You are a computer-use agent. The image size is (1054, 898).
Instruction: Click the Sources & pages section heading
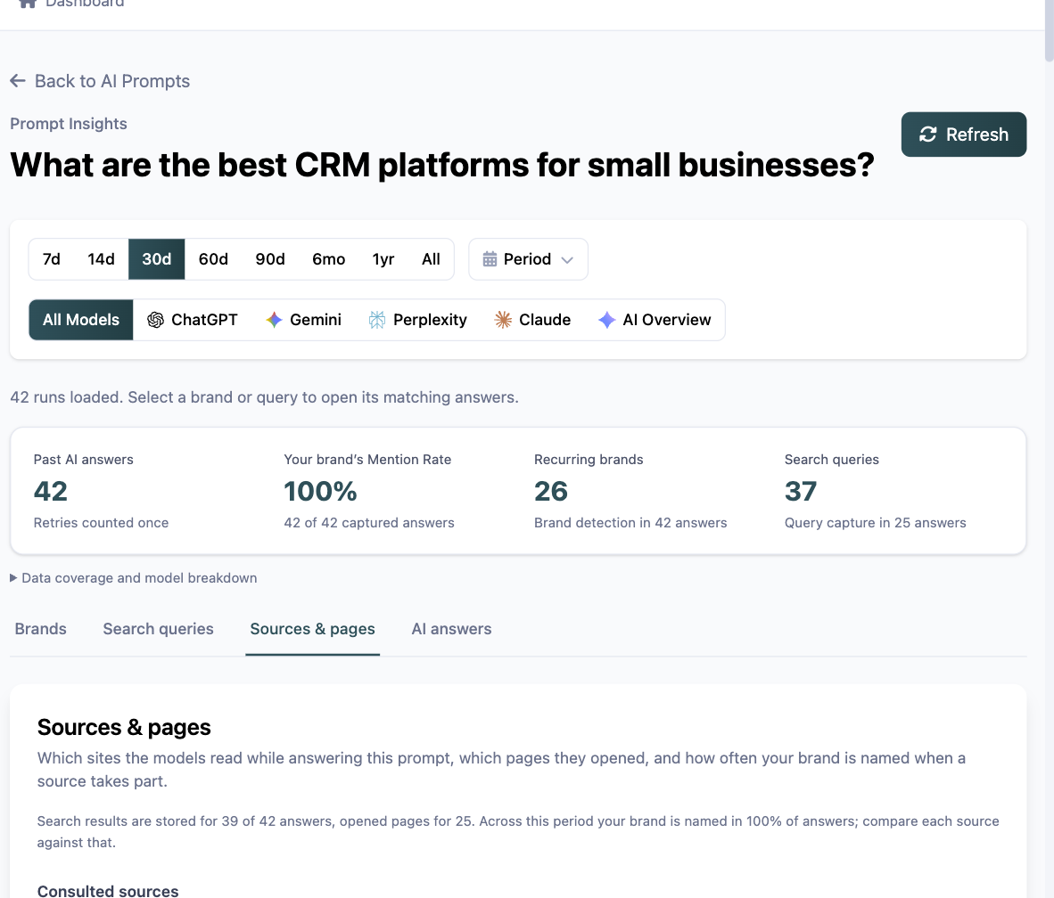coord(124,727)
